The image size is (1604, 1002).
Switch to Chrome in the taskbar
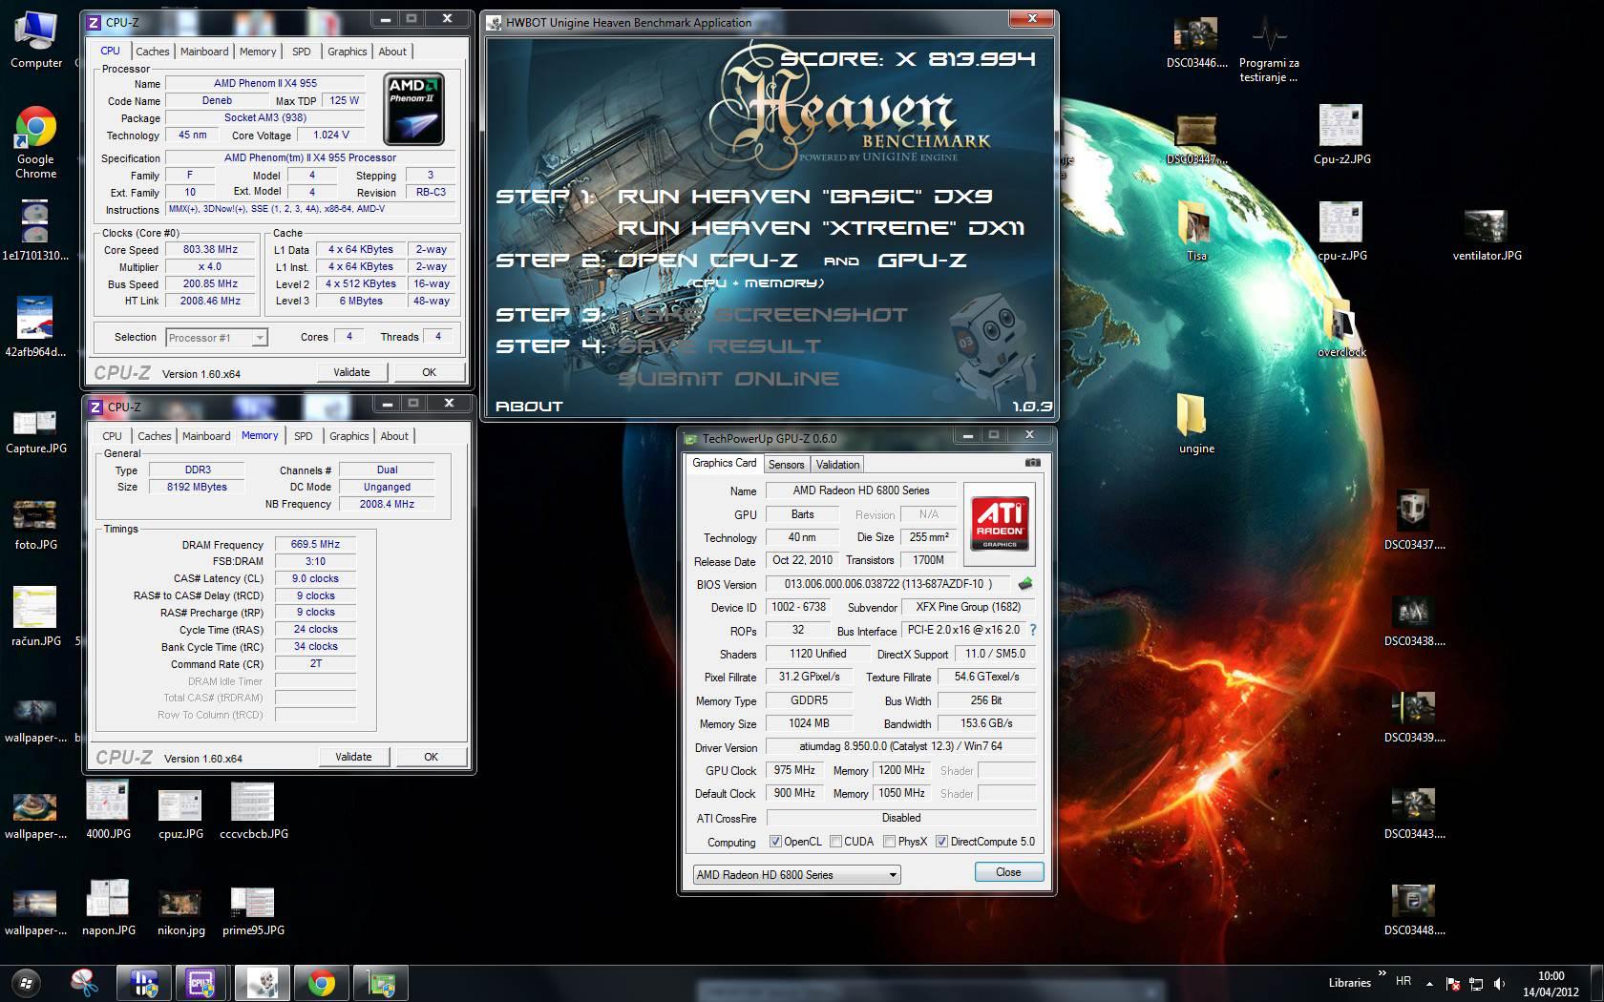click(322, 982)
